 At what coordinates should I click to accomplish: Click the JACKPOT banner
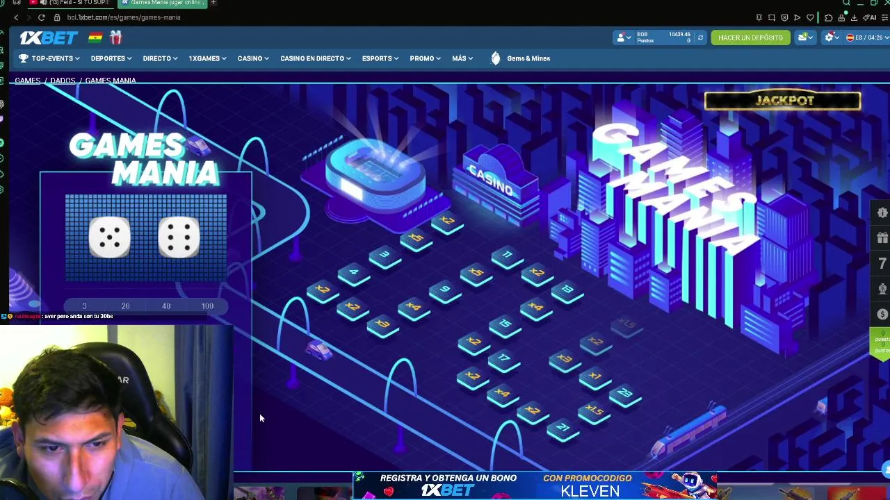[x=783, y=101]
